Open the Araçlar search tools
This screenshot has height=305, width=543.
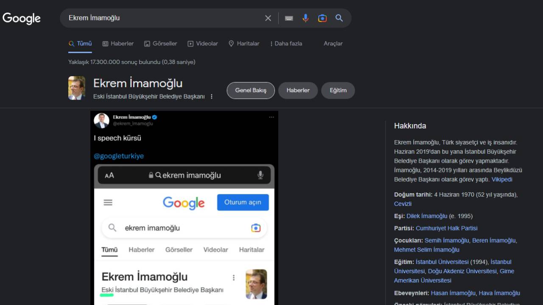(333, 44)
